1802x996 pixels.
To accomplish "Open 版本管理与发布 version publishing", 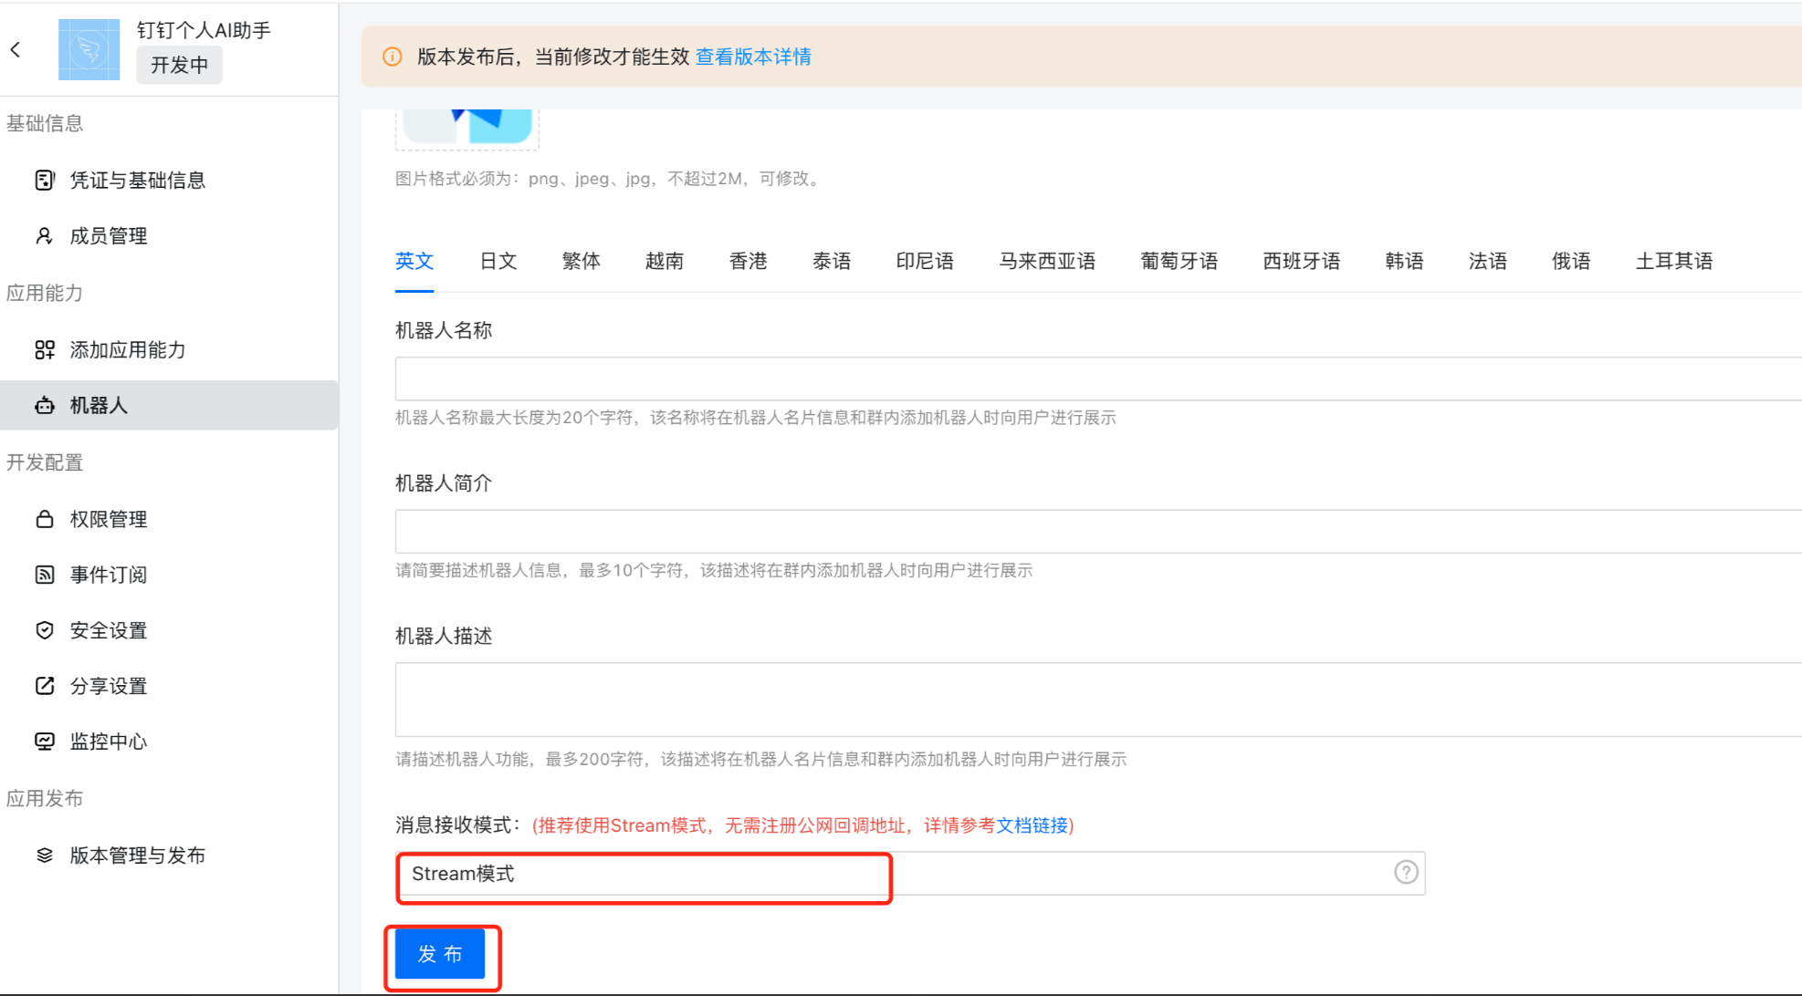I will click(137, 856).
